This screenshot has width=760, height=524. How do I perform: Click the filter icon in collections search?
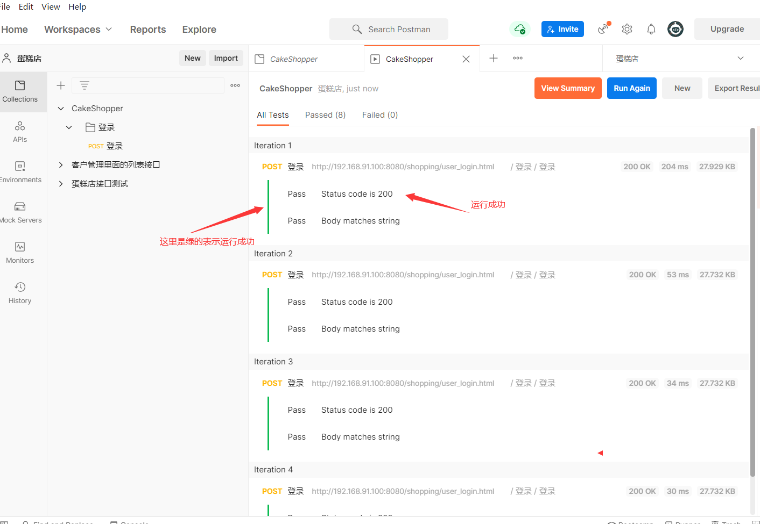click(x=85, y=85)
